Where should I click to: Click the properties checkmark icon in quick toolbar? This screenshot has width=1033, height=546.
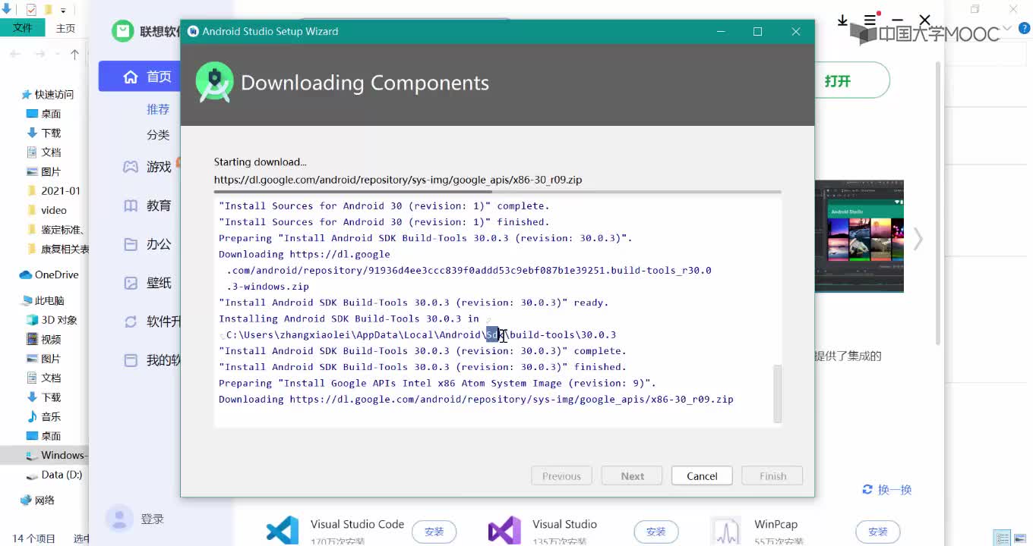coord(31,10)
